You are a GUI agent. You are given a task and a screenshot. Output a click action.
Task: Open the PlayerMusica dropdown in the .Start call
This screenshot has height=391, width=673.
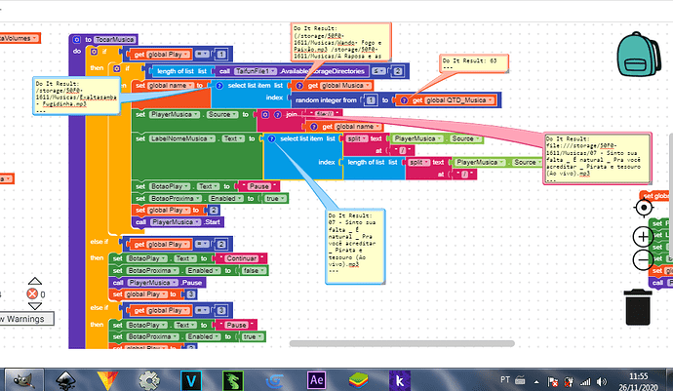click(x=183, y=221)
